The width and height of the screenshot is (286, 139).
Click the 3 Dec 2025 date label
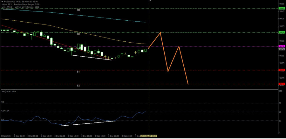click(6, 136)
